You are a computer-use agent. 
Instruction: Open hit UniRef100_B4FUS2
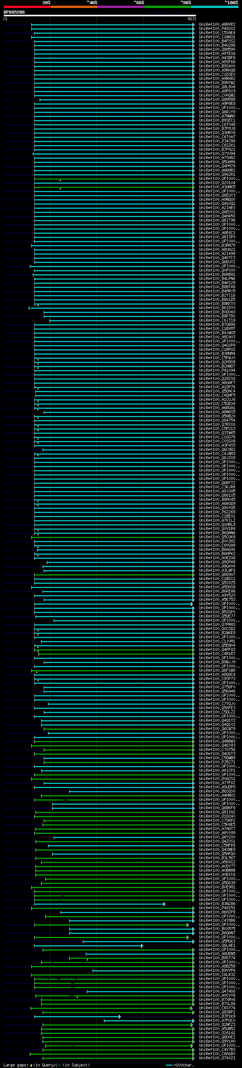tap(217, 41)
